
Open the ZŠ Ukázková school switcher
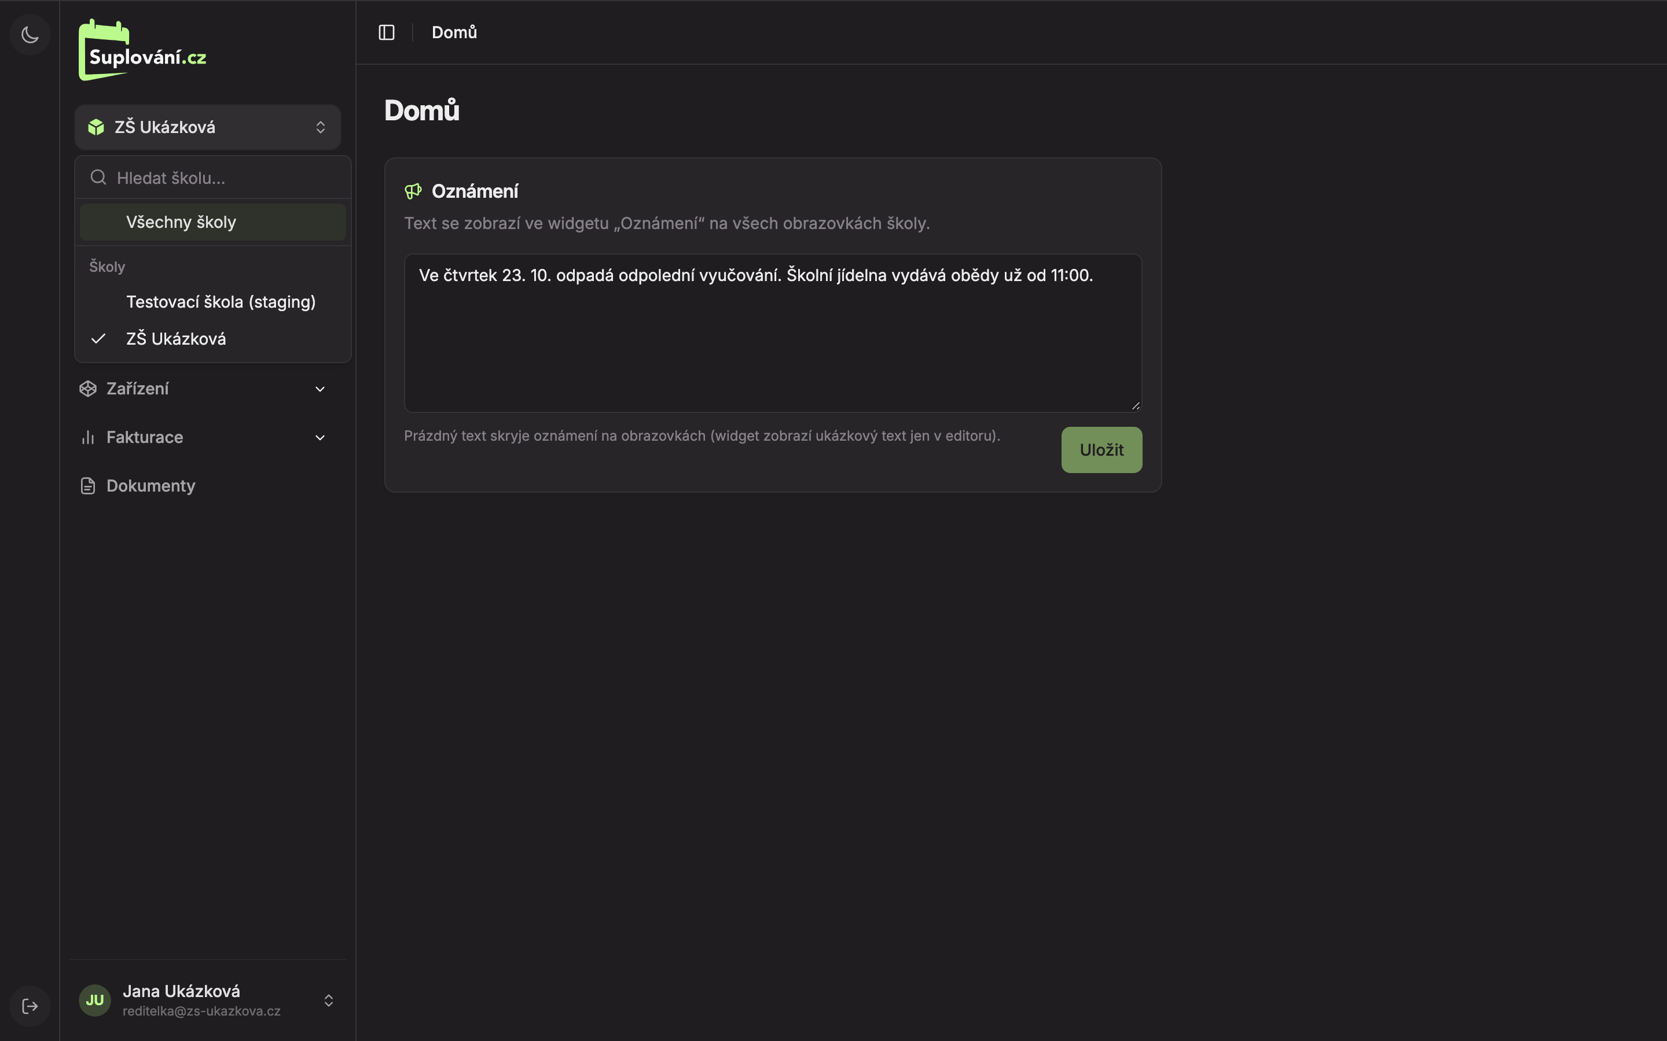pos(207,127)
